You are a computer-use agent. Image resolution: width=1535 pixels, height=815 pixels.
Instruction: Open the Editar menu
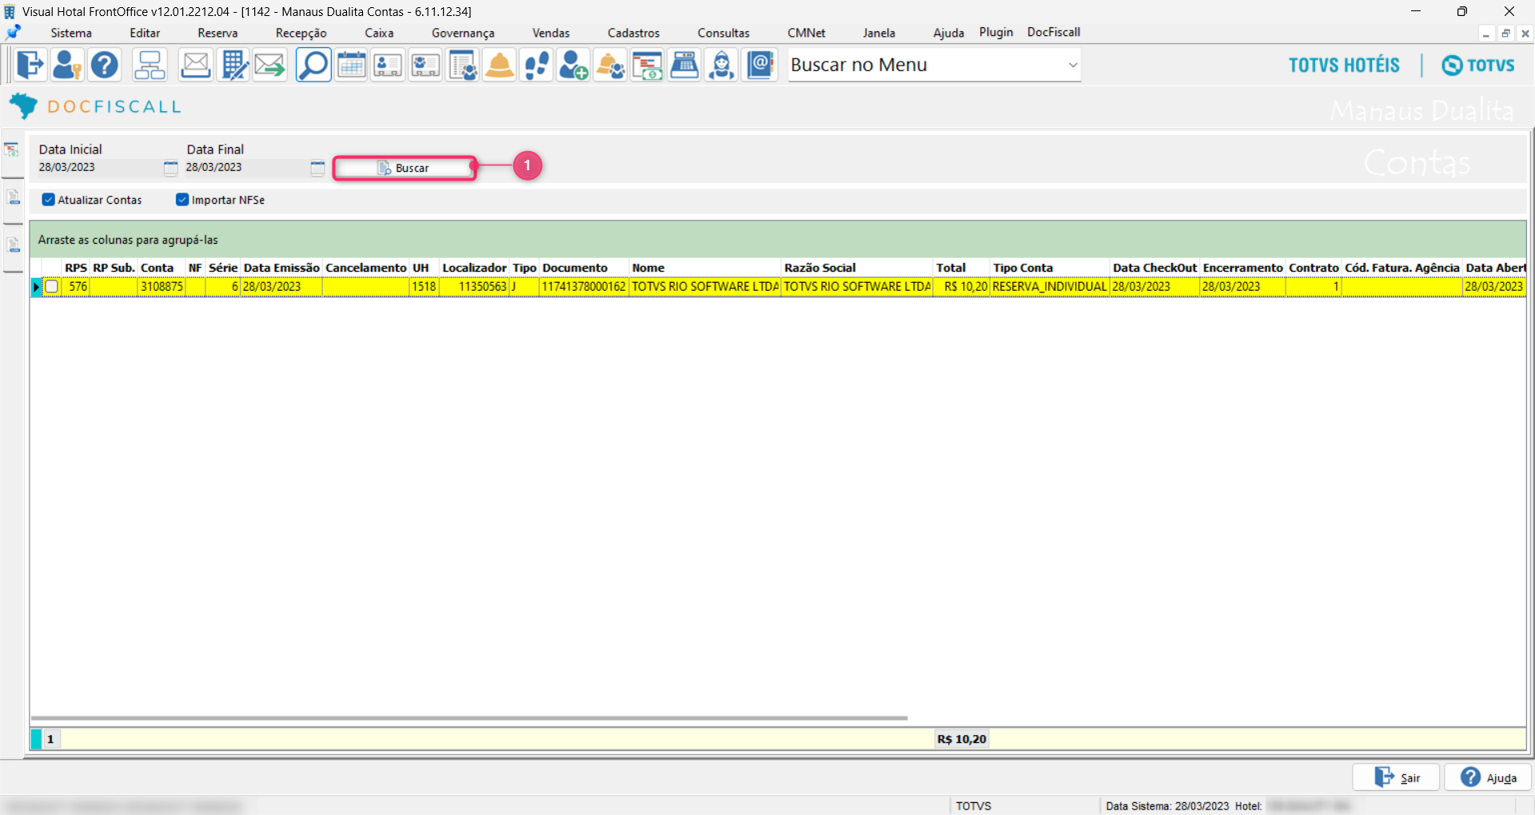click(145, 33)
